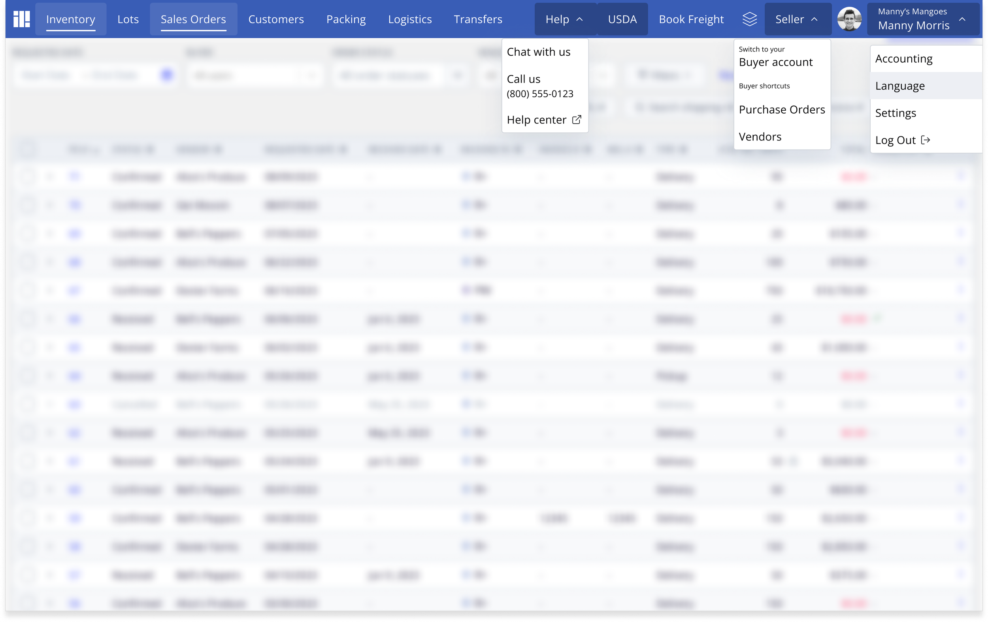Open Purchase Orders buyer shortcut

(x=782, y=110)
